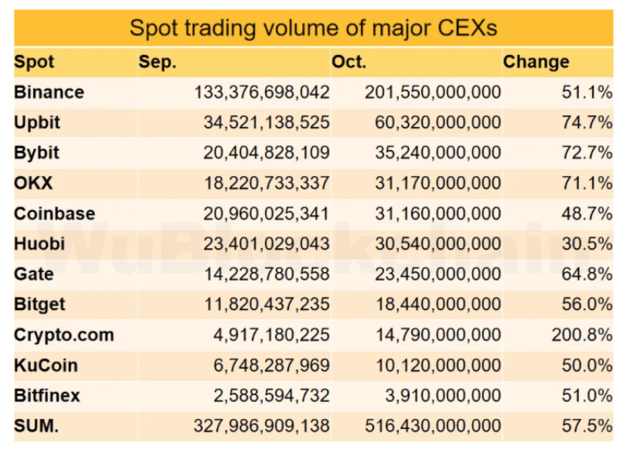Click the total change value 57.5%

[x=587, y=426]
